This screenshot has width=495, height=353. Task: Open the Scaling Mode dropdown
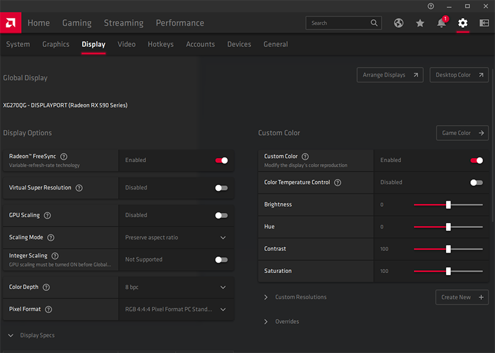pos(176,238)
